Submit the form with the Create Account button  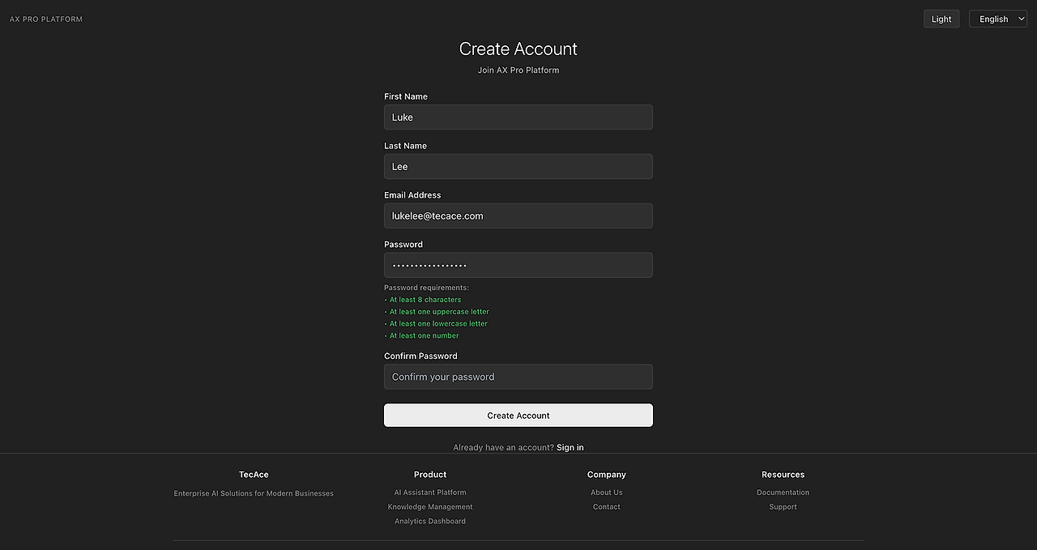coord(518,416)
